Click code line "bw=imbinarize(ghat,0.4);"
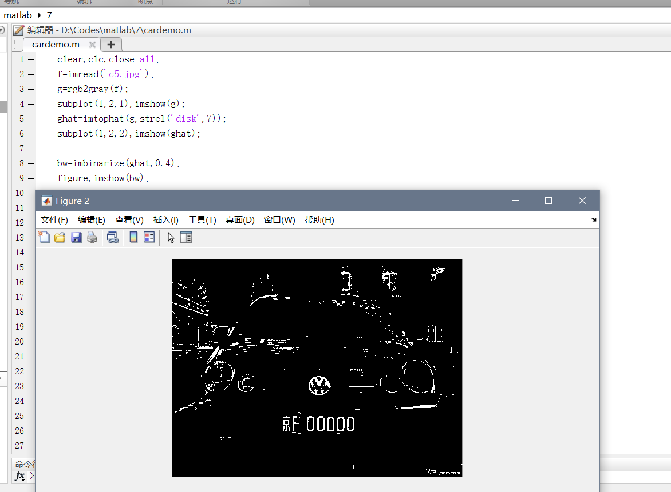Image resolution: width=671 pixels, height=492 pixels. [x=118, y=163]
